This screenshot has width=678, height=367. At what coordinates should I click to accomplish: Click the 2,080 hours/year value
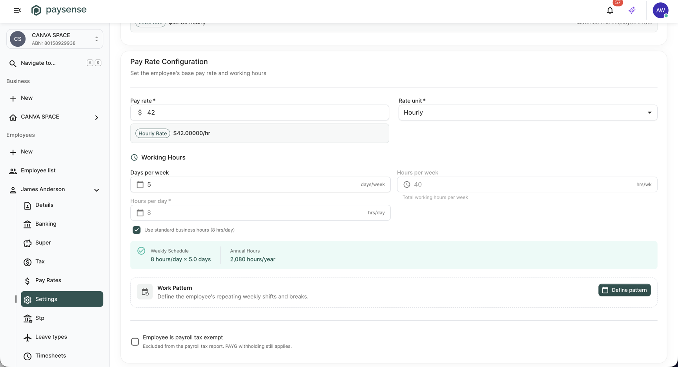pyautogui.click(x=253, y=259)
